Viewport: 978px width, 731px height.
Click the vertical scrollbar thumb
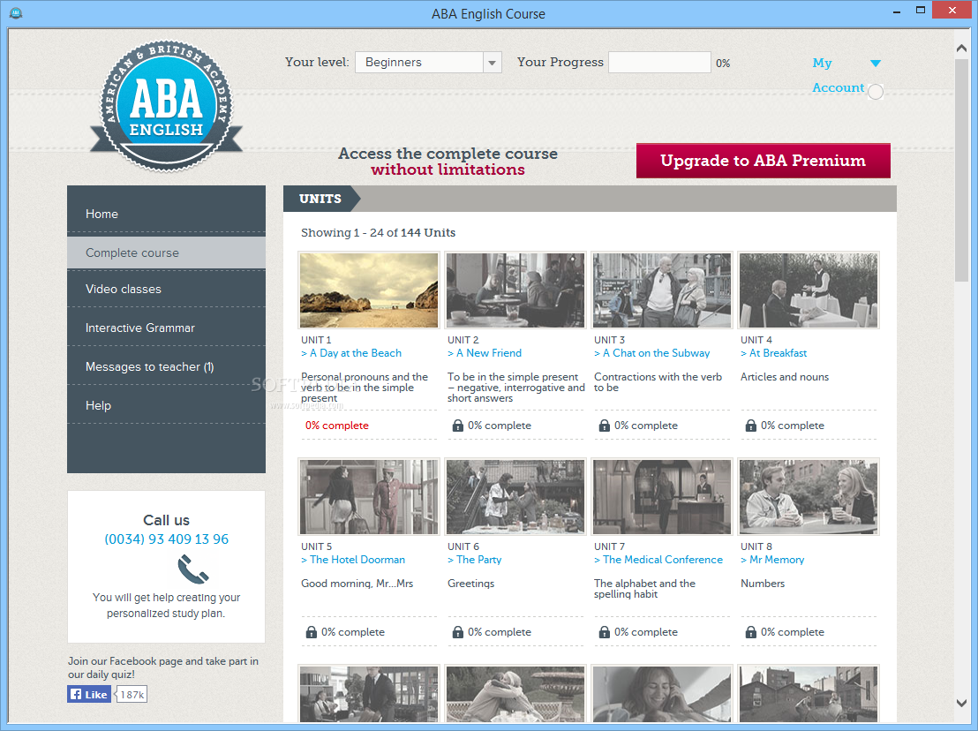coord(961,170)
